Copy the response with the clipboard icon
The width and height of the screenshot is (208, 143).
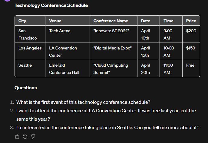click(17, 137)
